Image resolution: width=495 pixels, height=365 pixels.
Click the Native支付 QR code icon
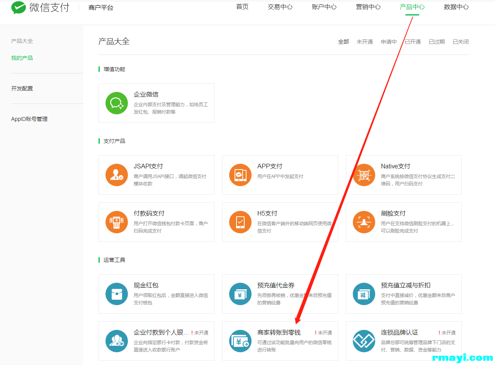tap(364, 175)
